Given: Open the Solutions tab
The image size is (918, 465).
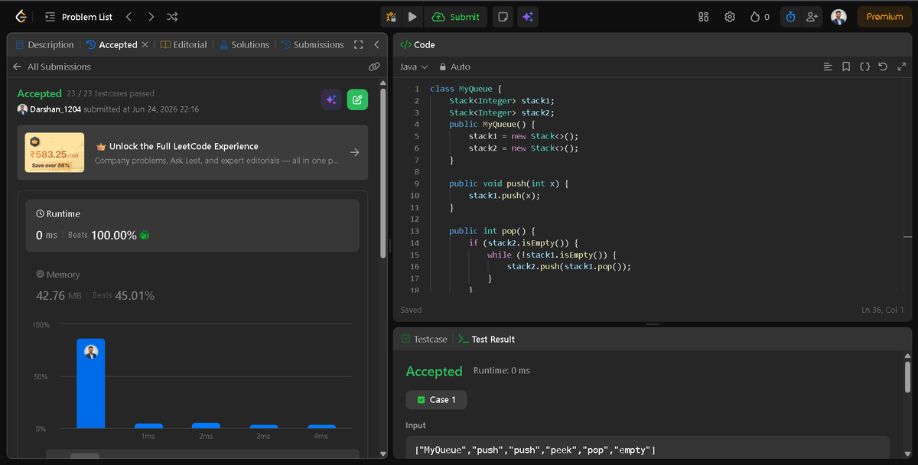Looking at the screenshot, I should (244, 45).
